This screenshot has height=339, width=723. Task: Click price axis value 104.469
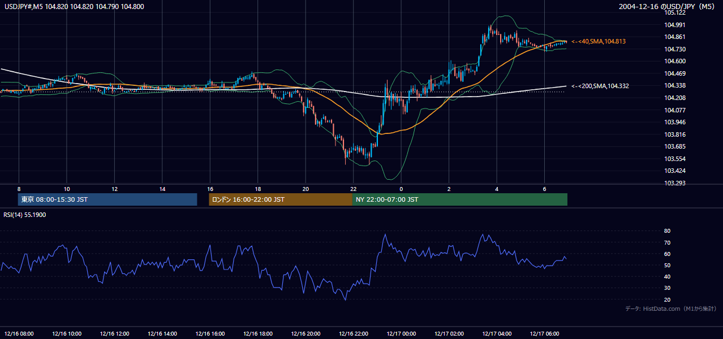675,73
